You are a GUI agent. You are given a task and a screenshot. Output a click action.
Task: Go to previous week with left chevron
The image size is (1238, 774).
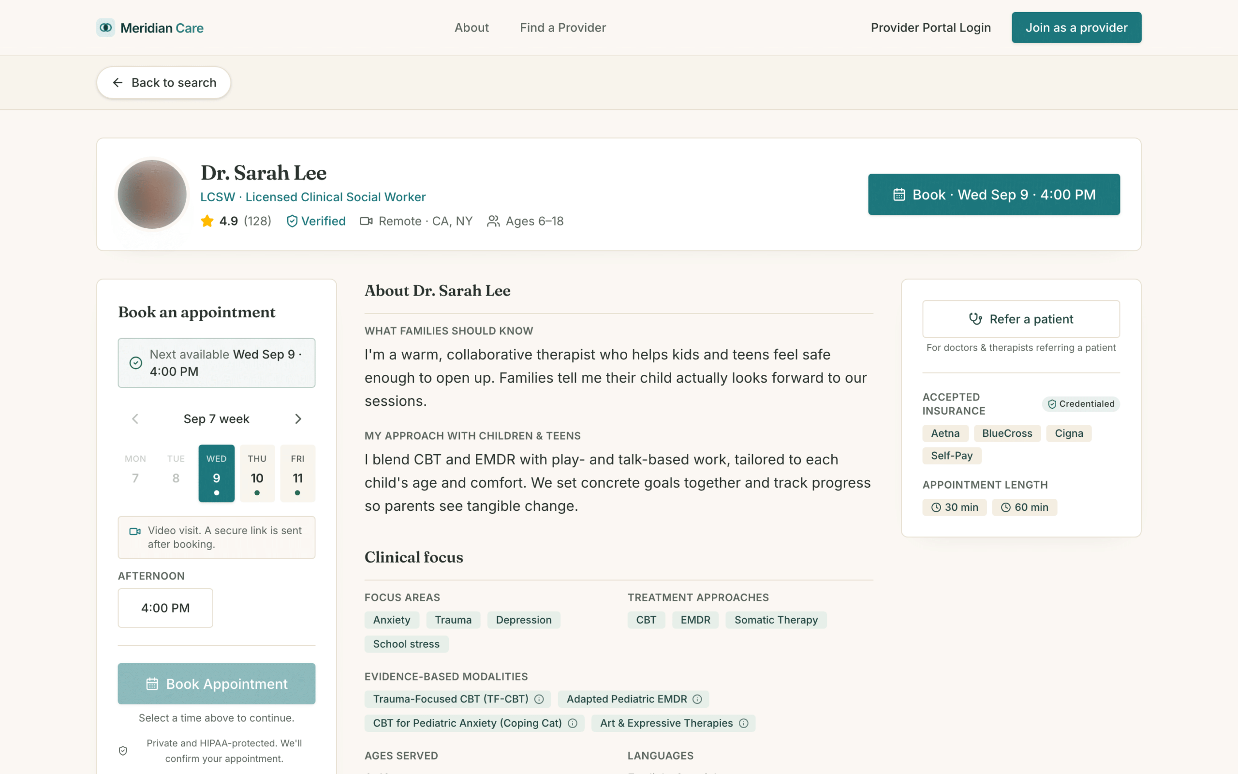coord(135,419)
